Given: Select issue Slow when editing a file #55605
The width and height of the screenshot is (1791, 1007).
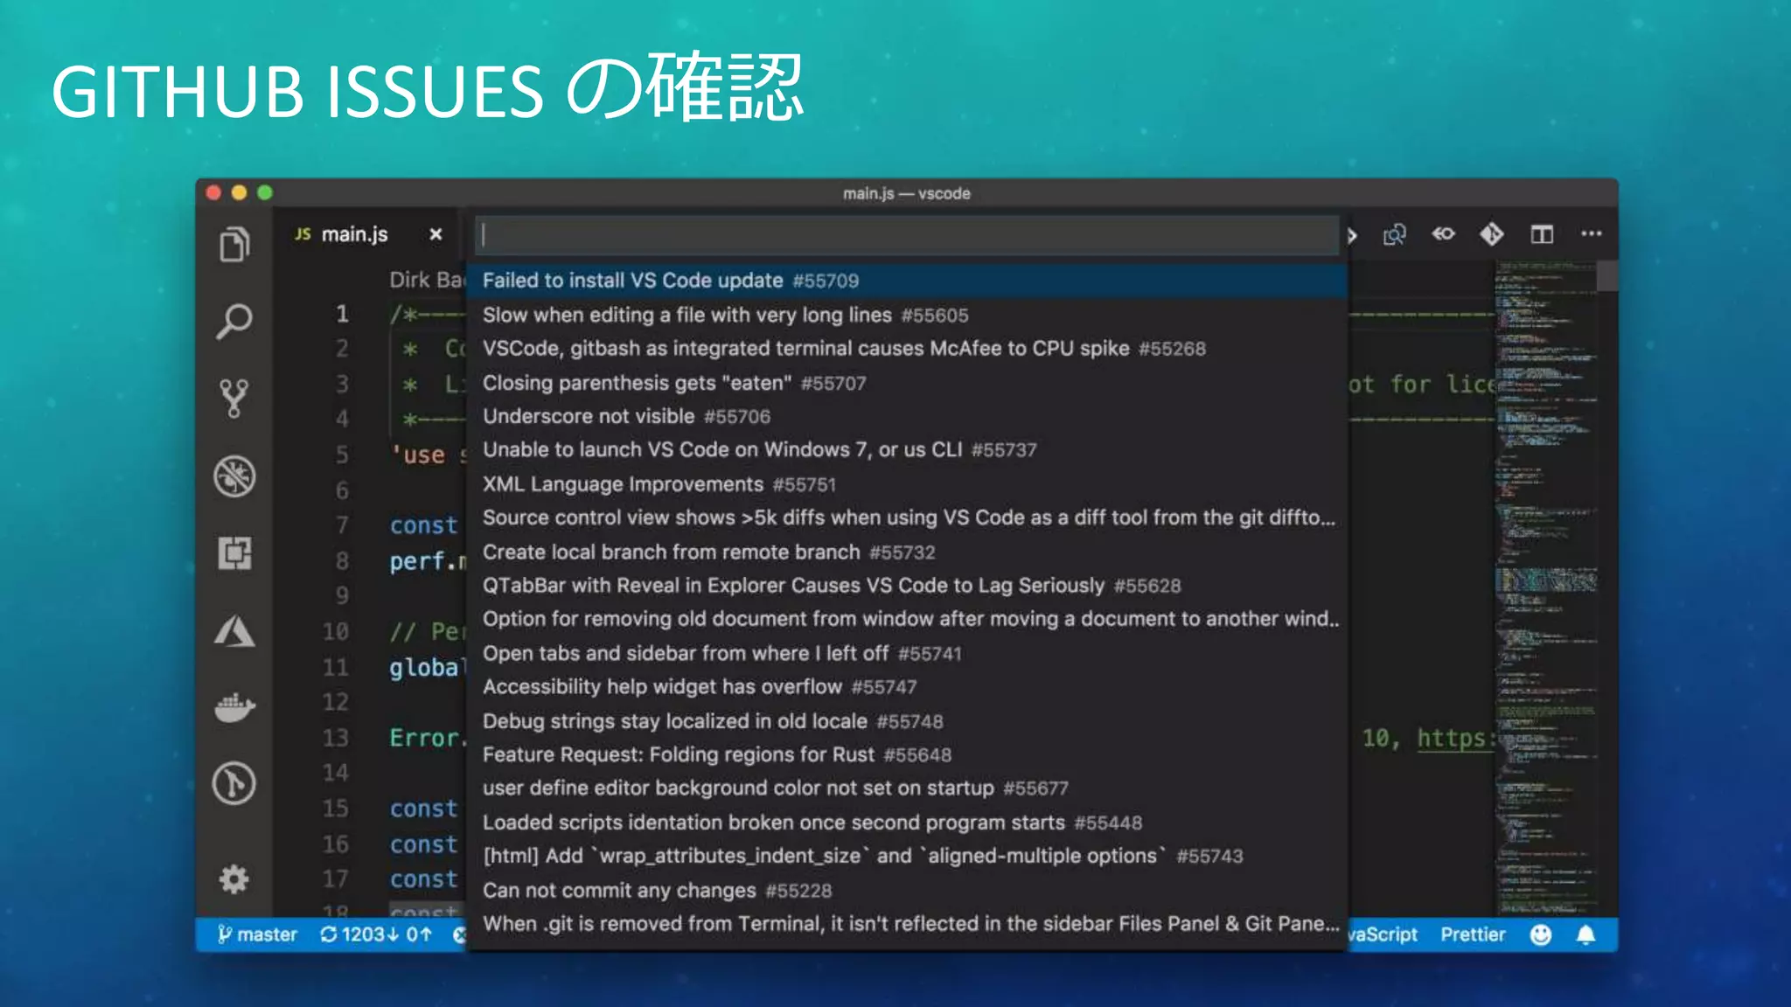Looking at the screenshot, I should click(907, 315).
